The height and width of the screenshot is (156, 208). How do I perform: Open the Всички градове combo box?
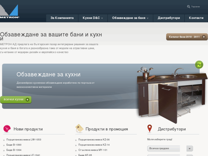click(164, 149)
